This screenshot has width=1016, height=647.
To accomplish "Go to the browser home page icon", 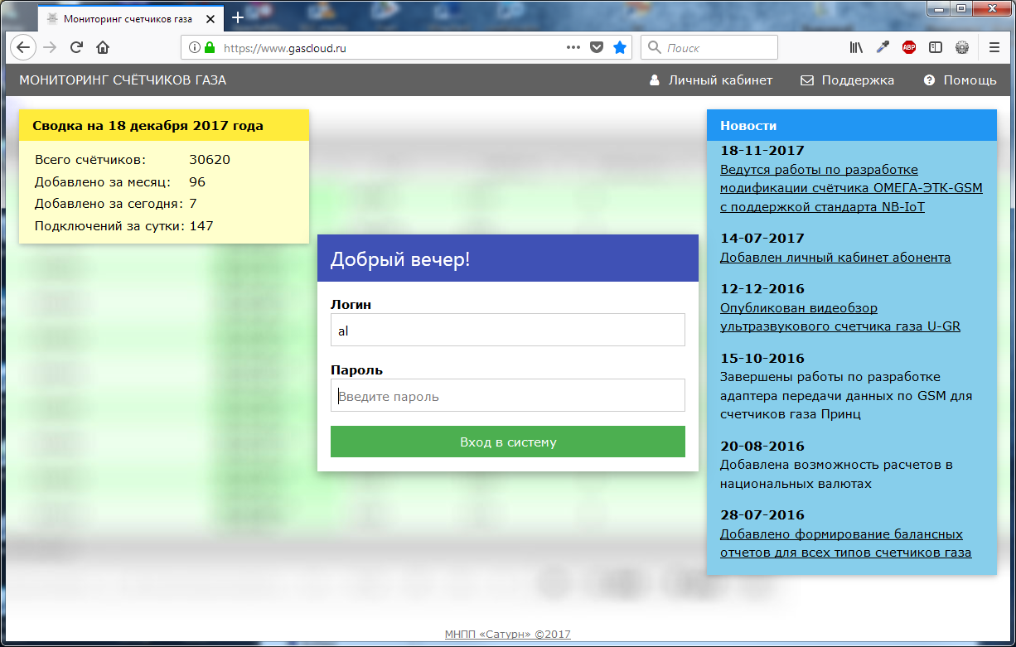I will (x=103, y=47).
